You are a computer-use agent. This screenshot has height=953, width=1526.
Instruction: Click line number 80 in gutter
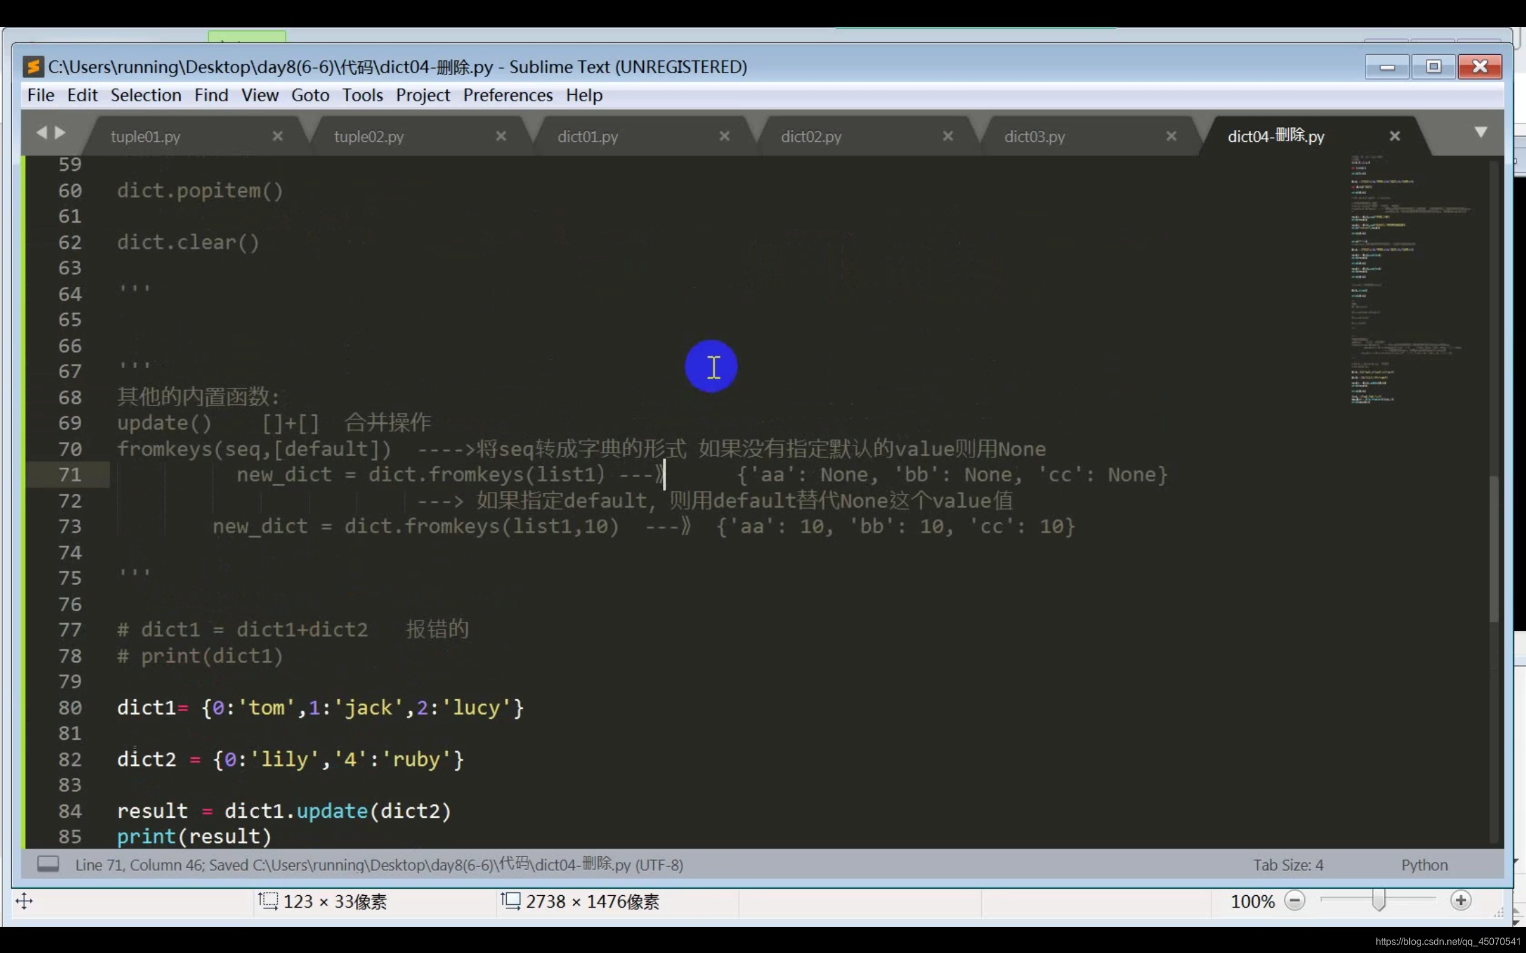70,708
